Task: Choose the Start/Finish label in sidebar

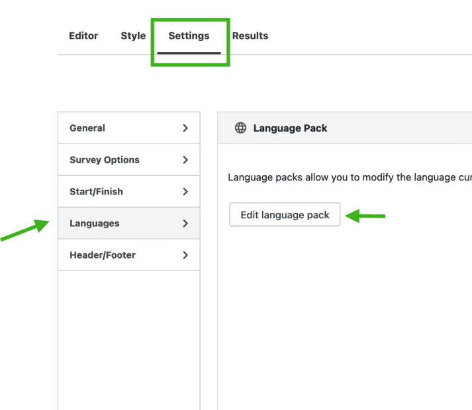Action: pos(96,192)
